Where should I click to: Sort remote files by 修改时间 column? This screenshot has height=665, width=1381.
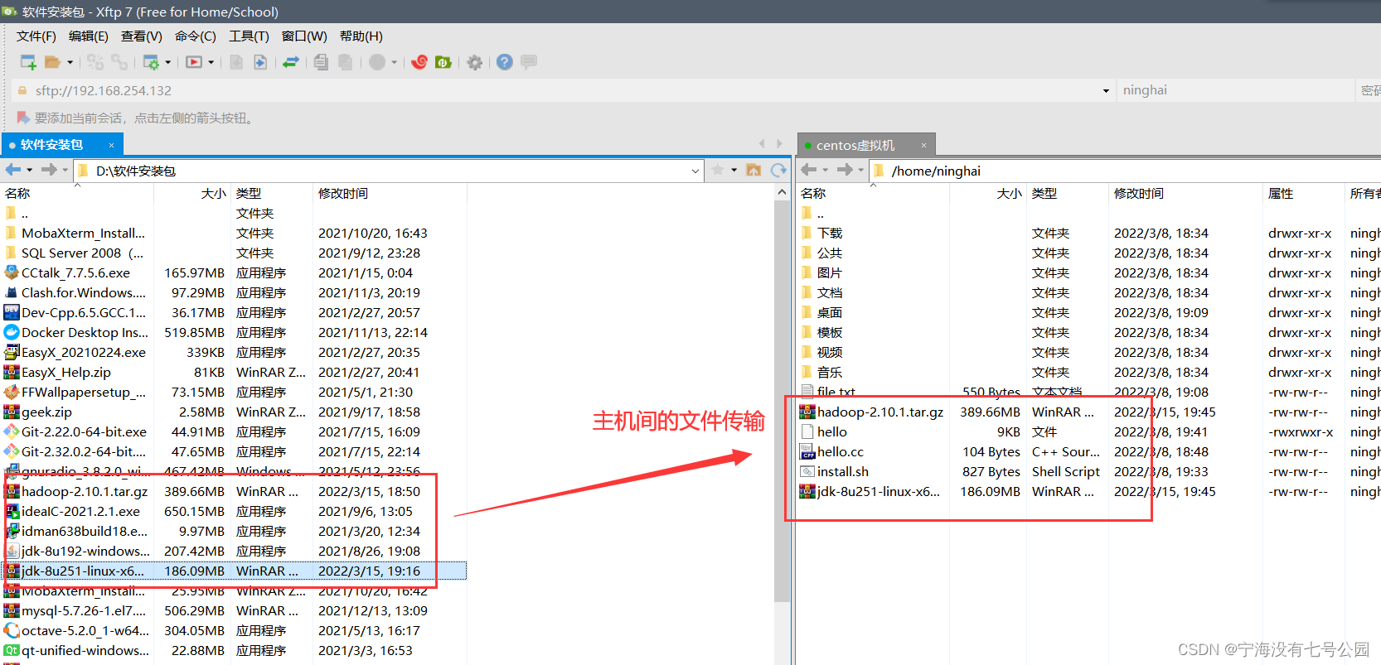pyautogui.click(x=1185, y=193)
